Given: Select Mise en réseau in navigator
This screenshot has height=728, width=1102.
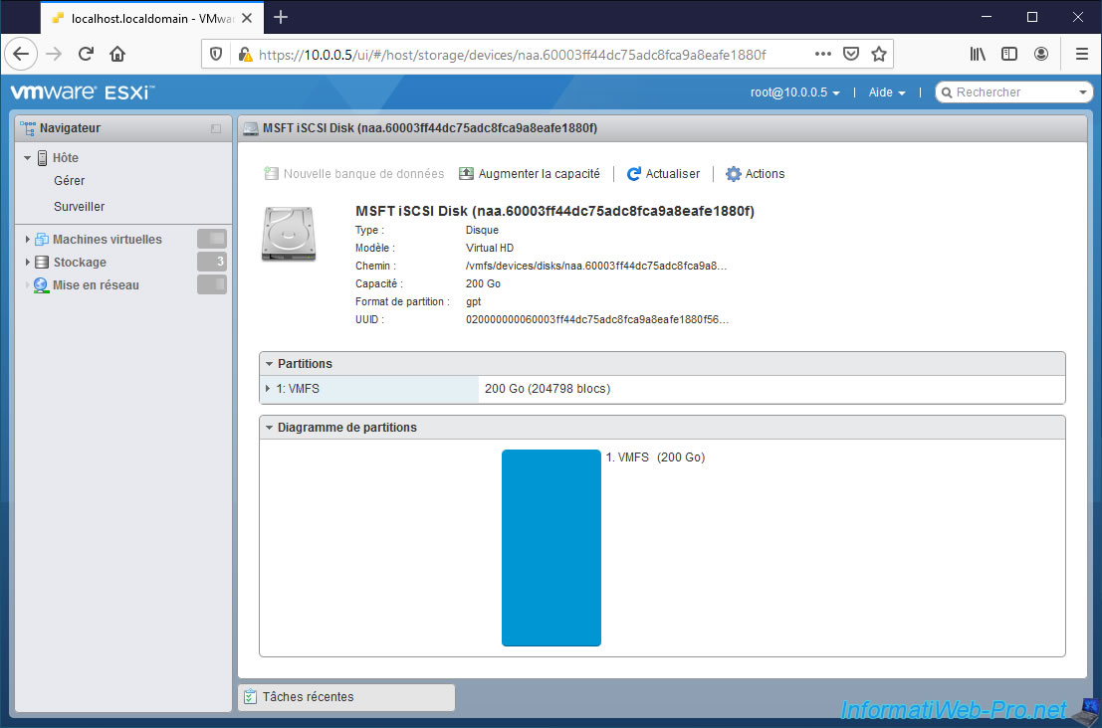Looking at the screenshot, I should 96,285.
